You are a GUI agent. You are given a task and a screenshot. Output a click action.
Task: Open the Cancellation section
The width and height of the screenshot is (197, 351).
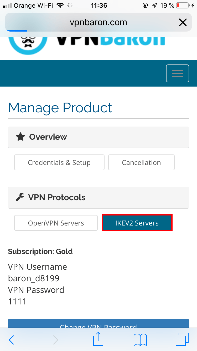141,162
